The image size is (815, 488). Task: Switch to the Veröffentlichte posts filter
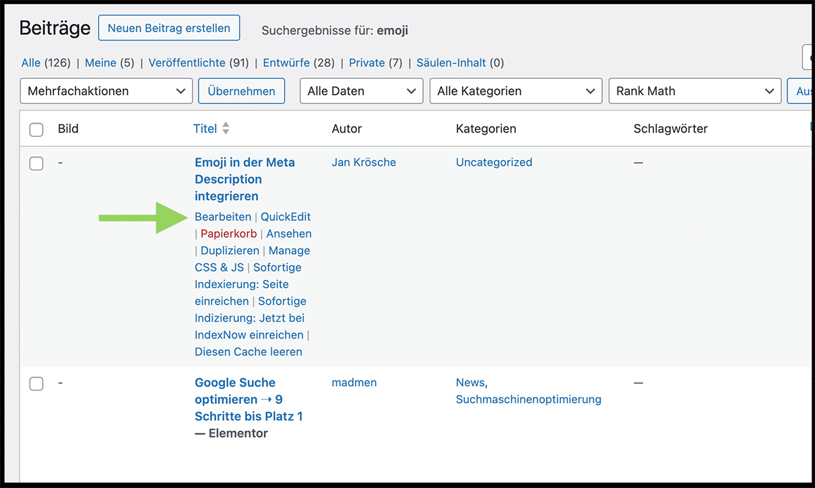(x=187, y=63)
